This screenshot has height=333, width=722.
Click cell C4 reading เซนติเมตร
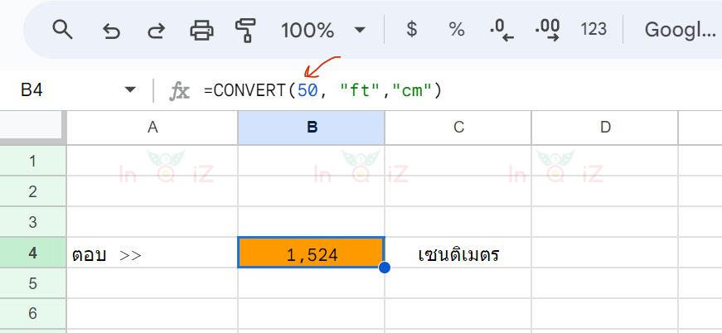point(458,253)
